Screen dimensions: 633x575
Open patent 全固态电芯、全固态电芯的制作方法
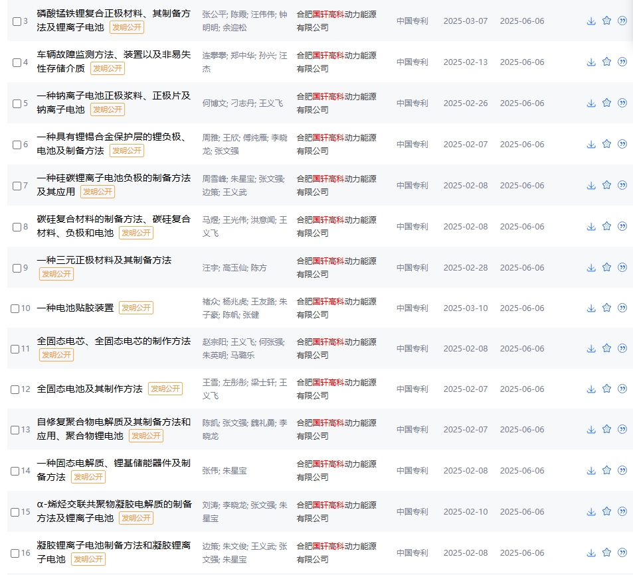pyautogui.click(x=114, y=341)
